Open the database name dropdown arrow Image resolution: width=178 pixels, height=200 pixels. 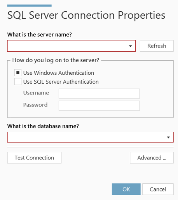pos(168,137)
